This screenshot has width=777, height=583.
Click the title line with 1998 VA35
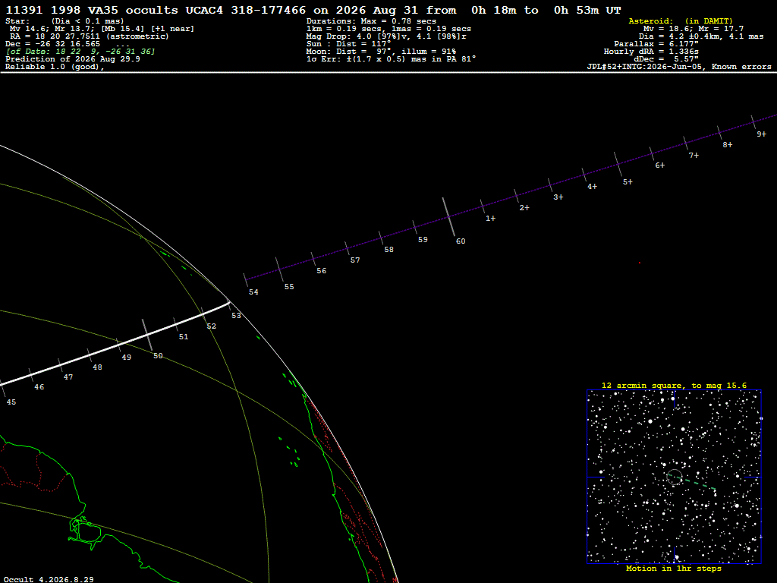(313, 10)
